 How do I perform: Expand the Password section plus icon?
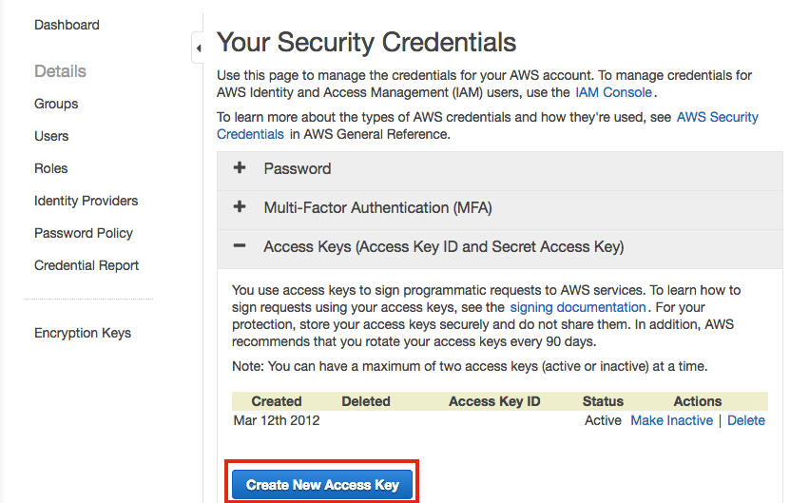pos(240,168)
